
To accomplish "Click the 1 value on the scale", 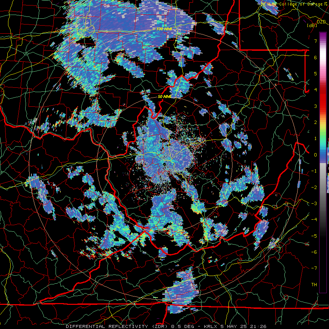I will tap(315, 139).
